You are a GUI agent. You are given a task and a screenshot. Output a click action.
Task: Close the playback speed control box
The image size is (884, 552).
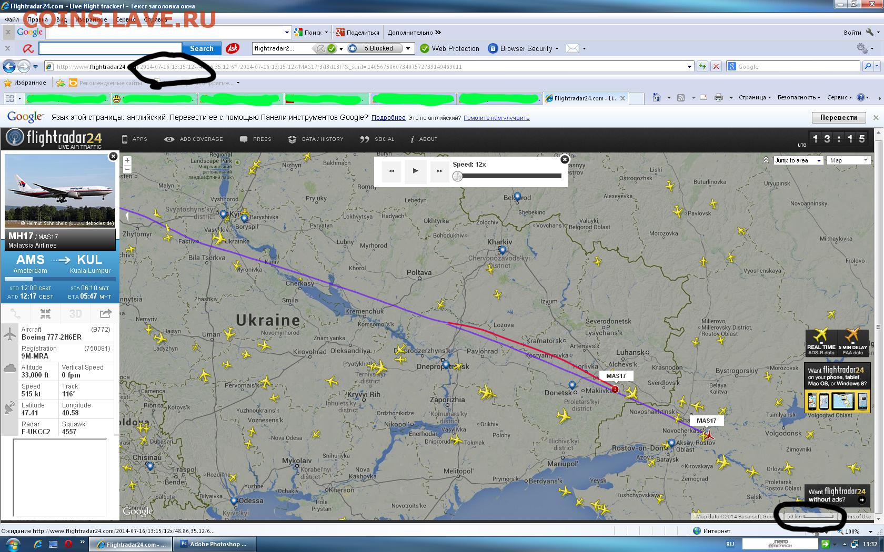[565, 159]
